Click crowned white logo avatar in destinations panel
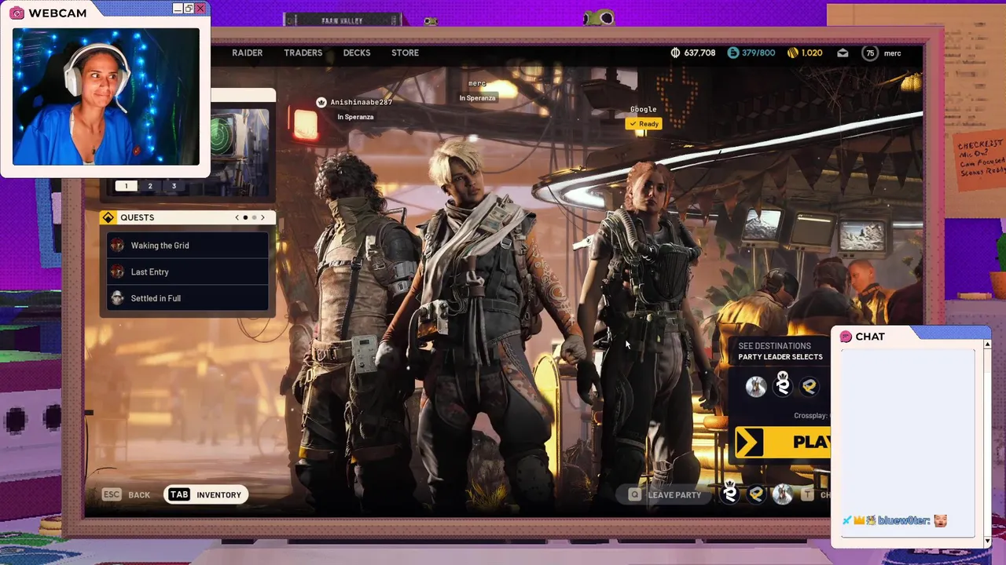 point(783,385)
